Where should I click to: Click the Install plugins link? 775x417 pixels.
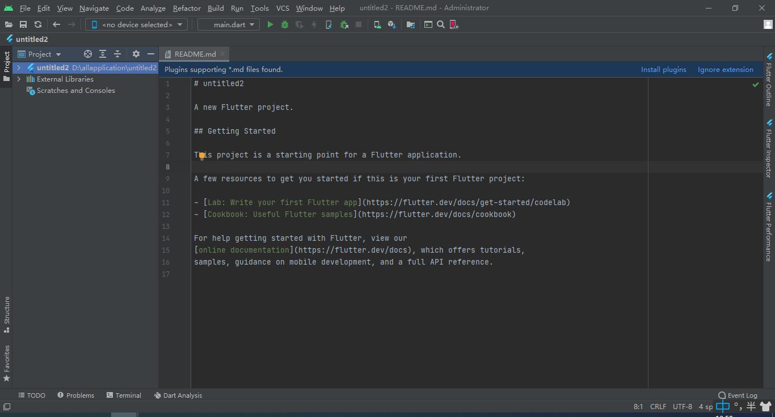pos(664,70)
